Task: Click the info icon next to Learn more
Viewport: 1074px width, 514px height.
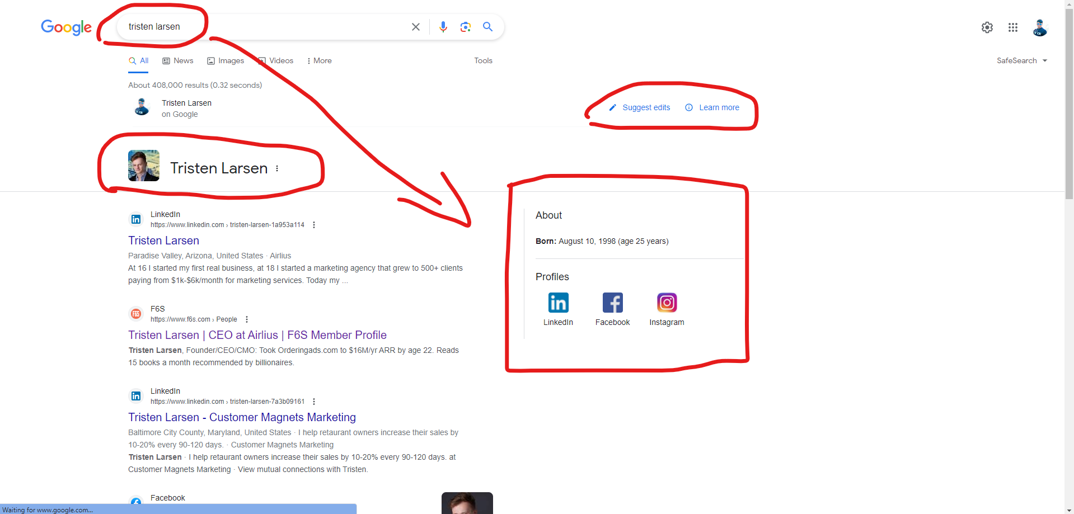Action: pyautogui.click(x=689, y=107)
